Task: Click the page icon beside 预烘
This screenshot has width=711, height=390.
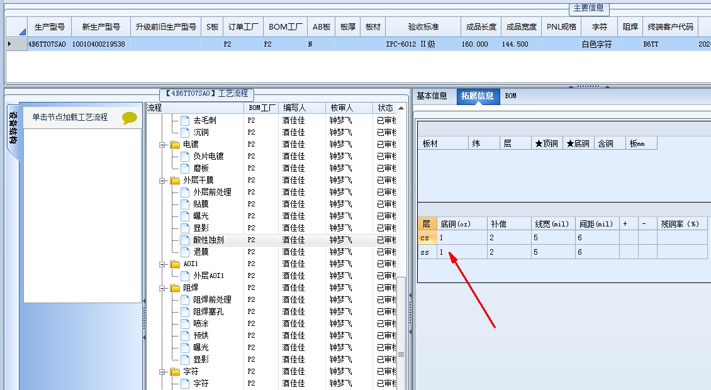Action: 185,335
